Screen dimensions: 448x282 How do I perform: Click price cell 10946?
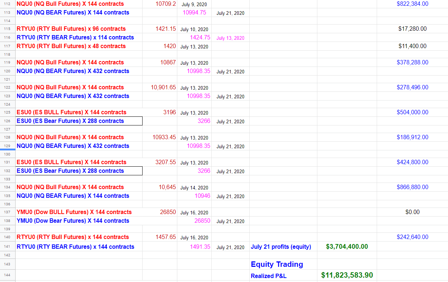[194, 196]
